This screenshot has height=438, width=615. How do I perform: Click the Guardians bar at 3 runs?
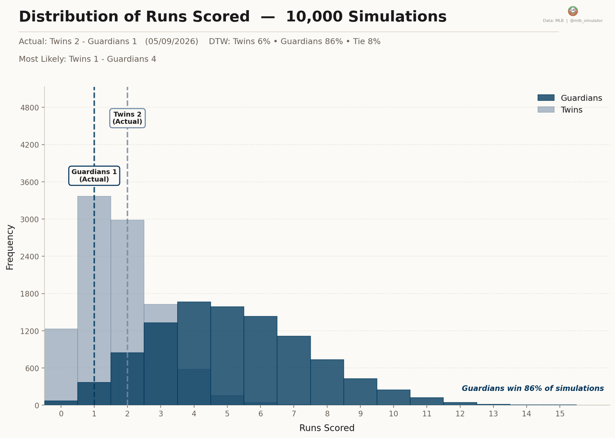(x=161, y=364)
